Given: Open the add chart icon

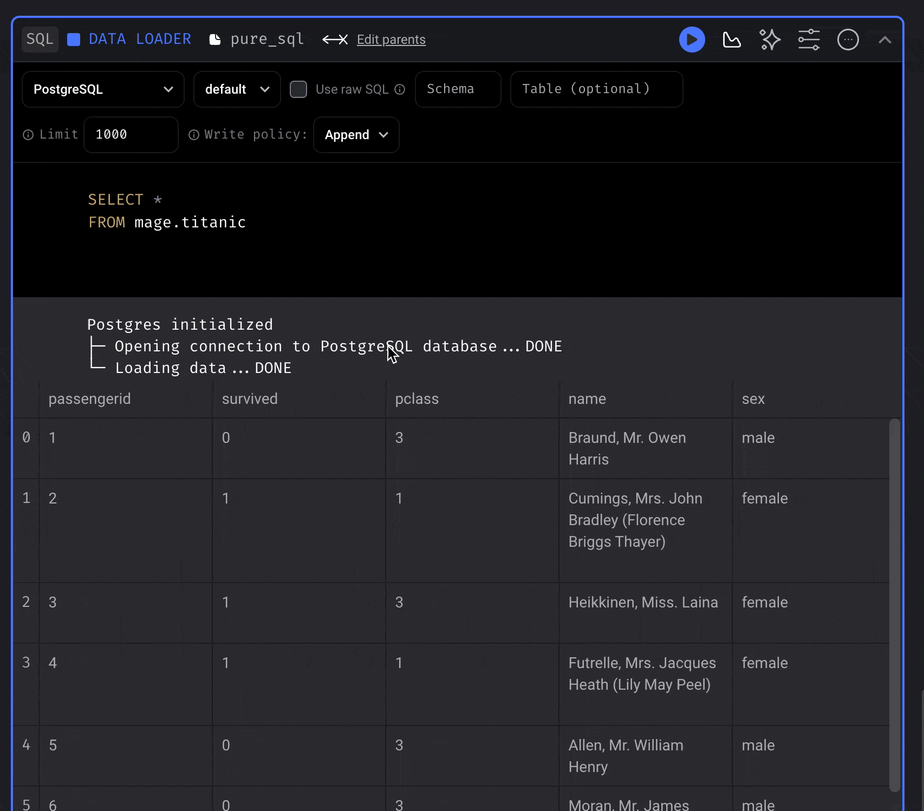Looking at the screenshot, I should (731, 40).
